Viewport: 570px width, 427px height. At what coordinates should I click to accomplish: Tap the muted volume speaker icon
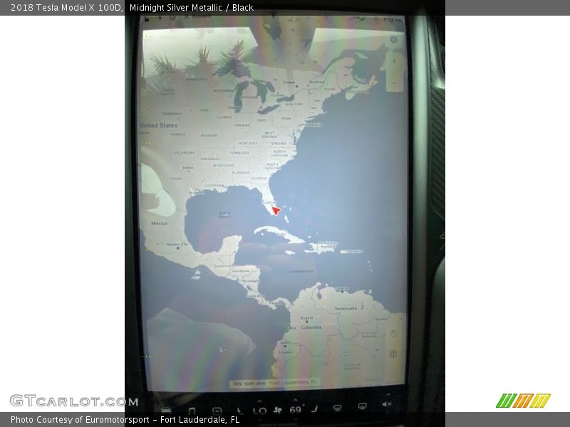coord(387,404)
